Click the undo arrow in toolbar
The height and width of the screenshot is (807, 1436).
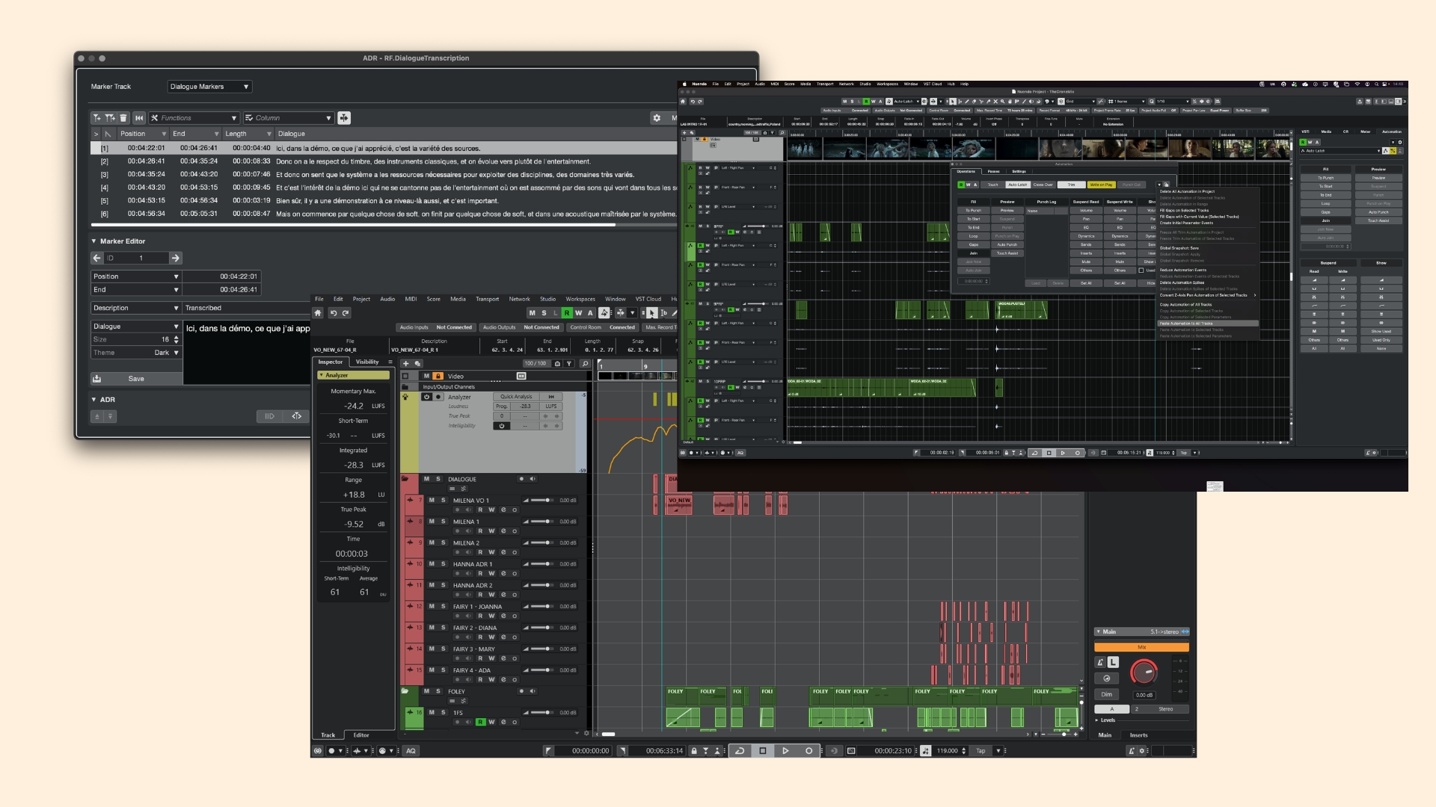334,313
